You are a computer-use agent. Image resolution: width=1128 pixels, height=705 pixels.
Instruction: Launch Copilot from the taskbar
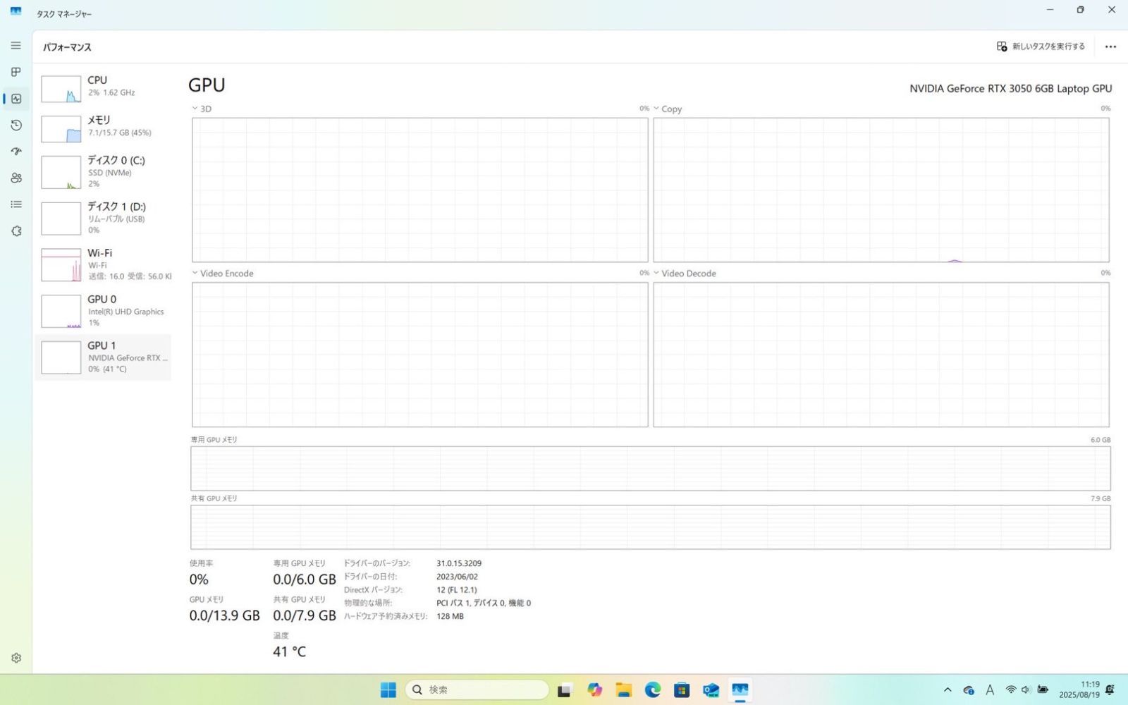pos(594,690)
